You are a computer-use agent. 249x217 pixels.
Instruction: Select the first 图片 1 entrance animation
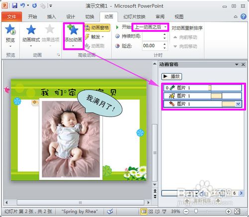click(203, 88)
